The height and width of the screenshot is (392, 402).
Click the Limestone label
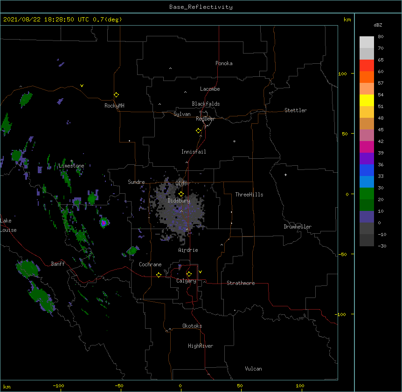coord(71,166)
